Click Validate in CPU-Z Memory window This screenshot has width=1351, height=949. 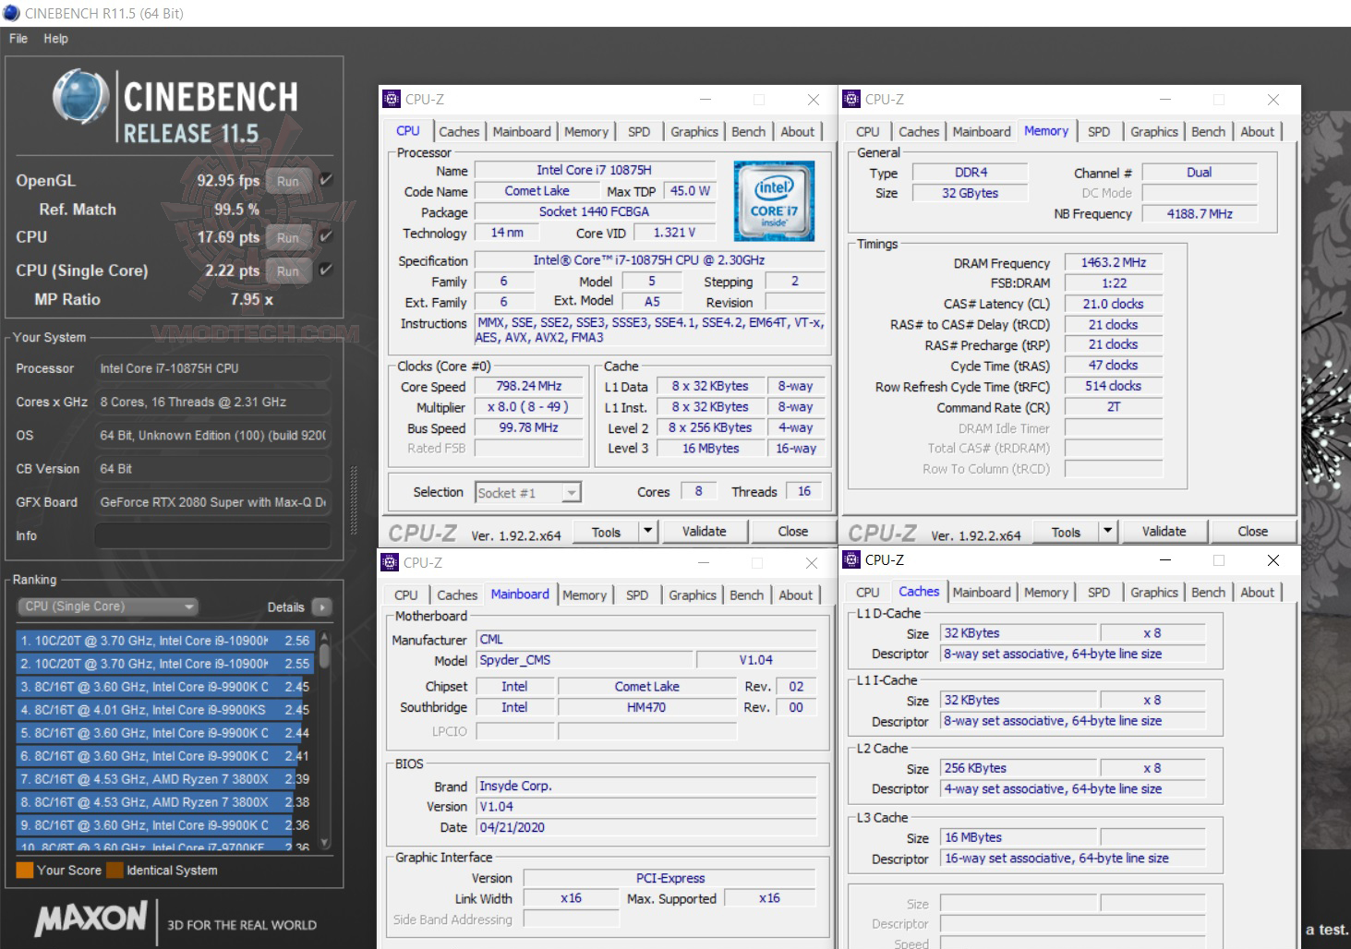point(1164,531)
